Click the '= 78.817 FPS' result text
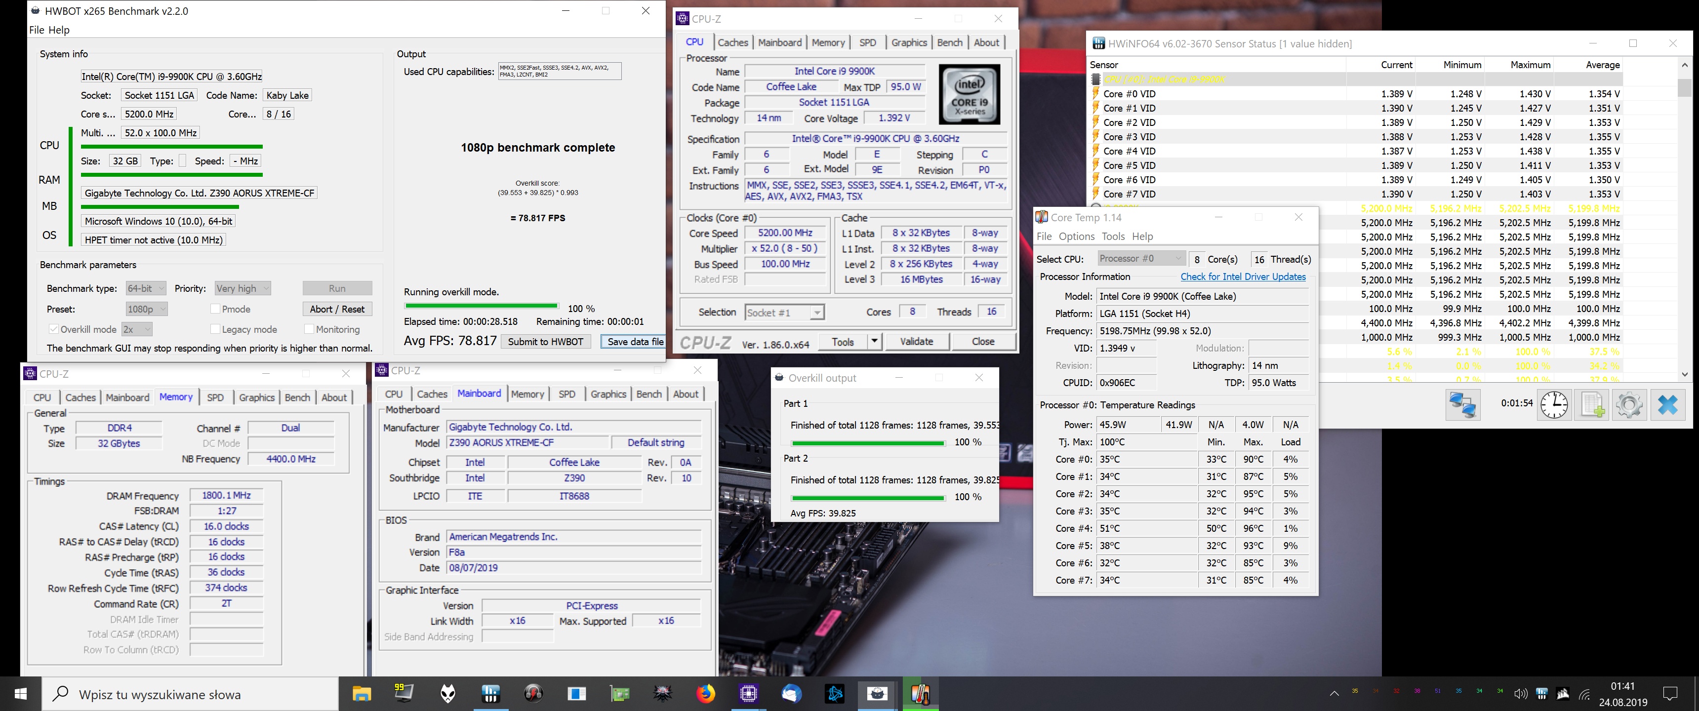Viewport: 1699px width, 711px height. click(x=537, y=218)
